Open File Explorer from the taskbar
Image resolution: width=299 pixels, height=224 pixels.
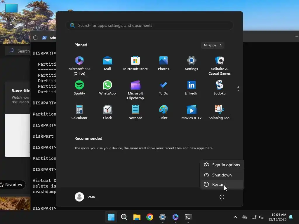(x=137, y=217)
